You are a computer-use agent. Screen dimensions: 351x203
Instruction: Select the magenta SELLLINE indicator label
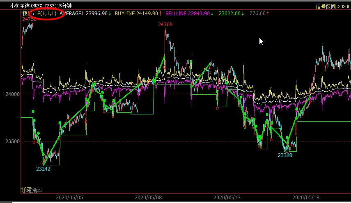pyautogui.click(x=176, y=14)
